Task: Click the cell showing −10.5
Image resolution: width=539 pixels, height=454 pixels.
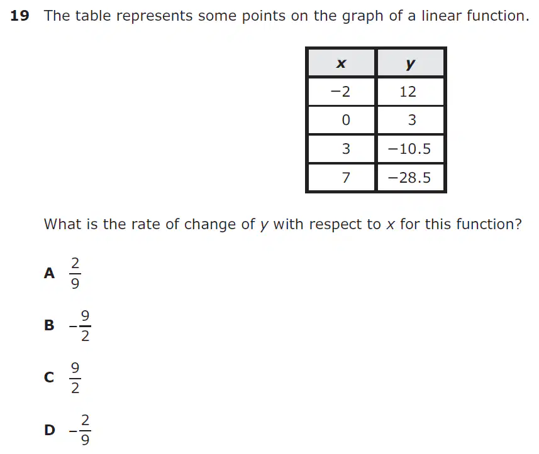Action: pyautogui.click(x=411, y=149)
